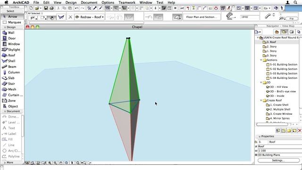Collapse the 3D folder in Navigator
This screenshot has width=302, height=170.
tap(261, 83)
